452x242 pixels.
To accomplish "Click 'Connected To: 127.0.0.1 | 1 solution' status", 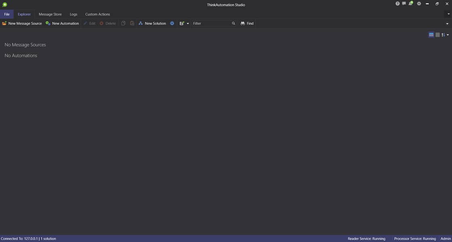I will [x=28, y=238].
